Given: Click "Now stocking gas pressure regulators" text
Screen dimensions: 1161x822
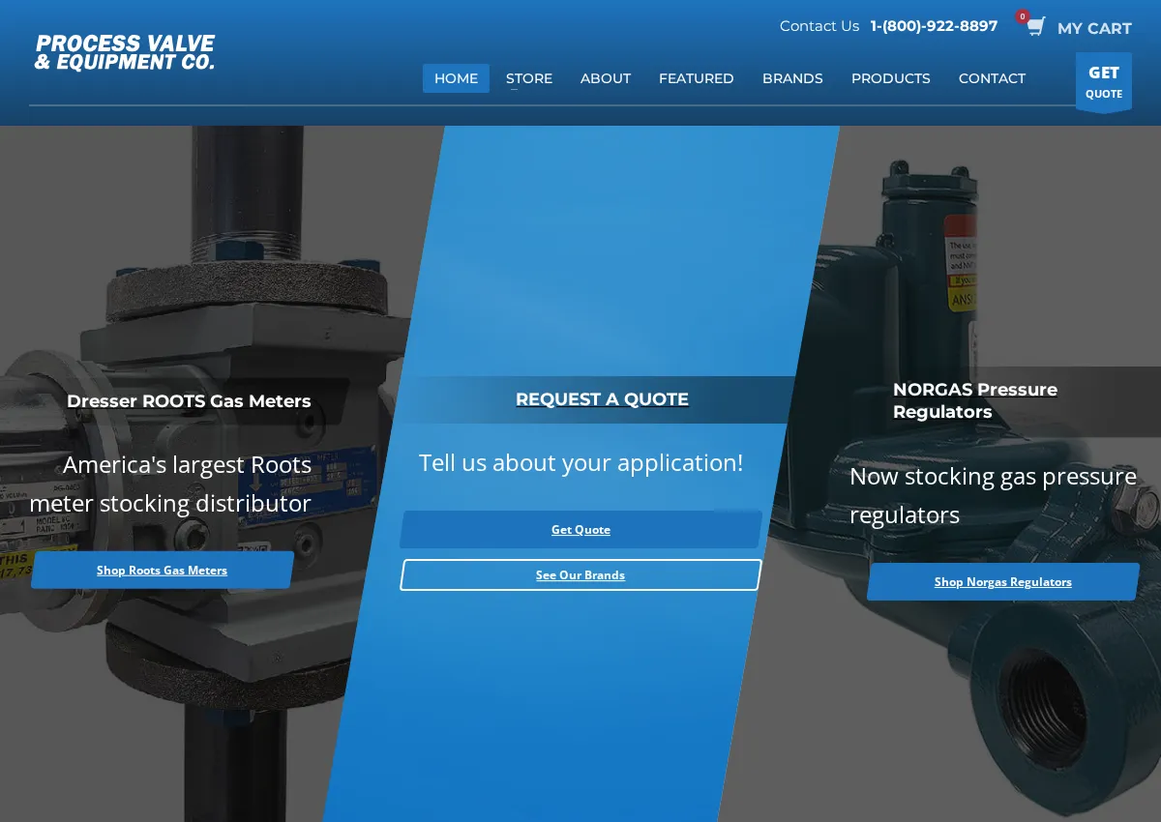Looking at the screenshot, I should (x=994, y=495).
